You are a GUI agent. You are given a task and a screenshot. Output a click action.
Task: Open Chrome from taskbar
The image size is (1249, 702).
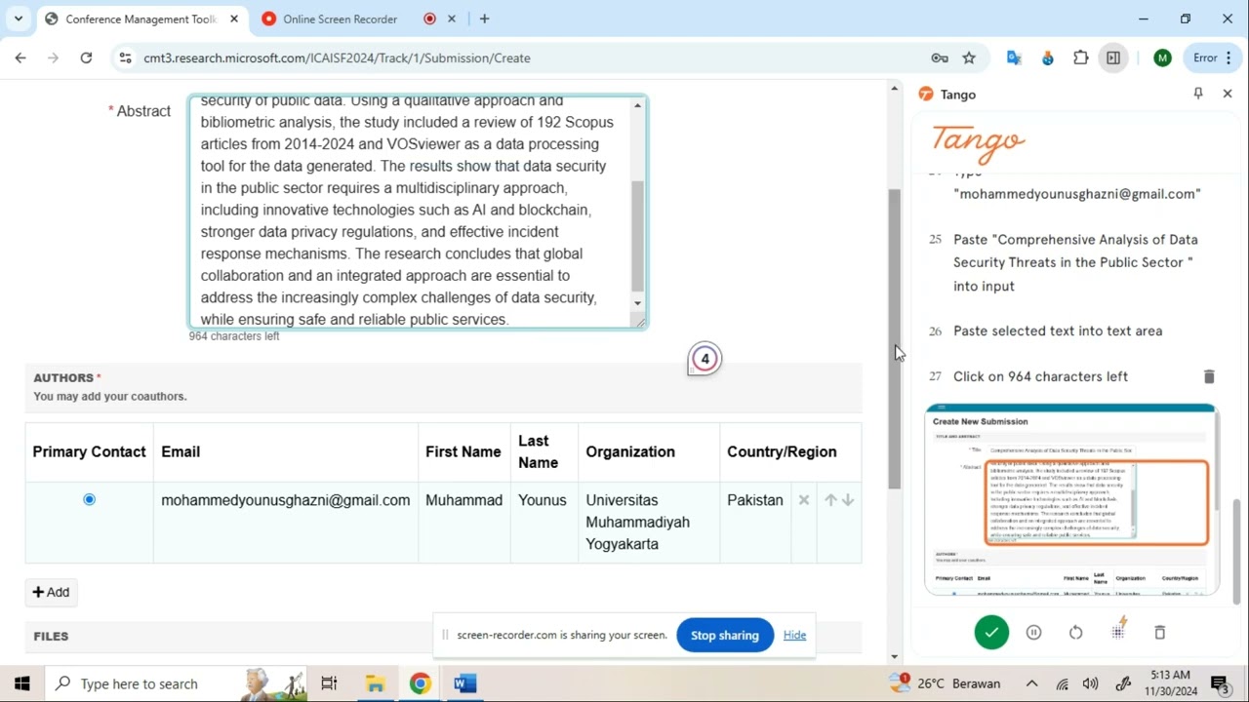420,683
